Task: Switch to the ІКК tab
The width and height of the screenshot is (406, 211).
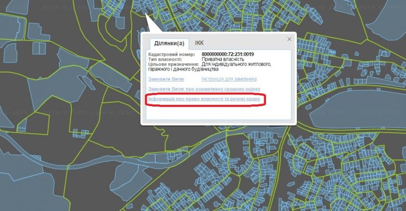Action: [199, 43]
